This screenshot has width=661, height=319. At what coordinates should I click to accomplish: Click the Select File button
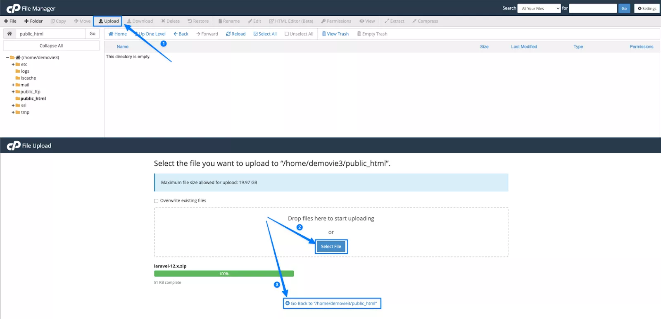tap(331, 247)
